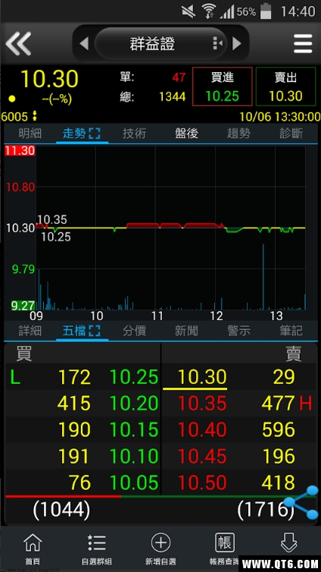Open the 診斷 tab
Viewport: 321px width, 572px height.
(291, 134)
